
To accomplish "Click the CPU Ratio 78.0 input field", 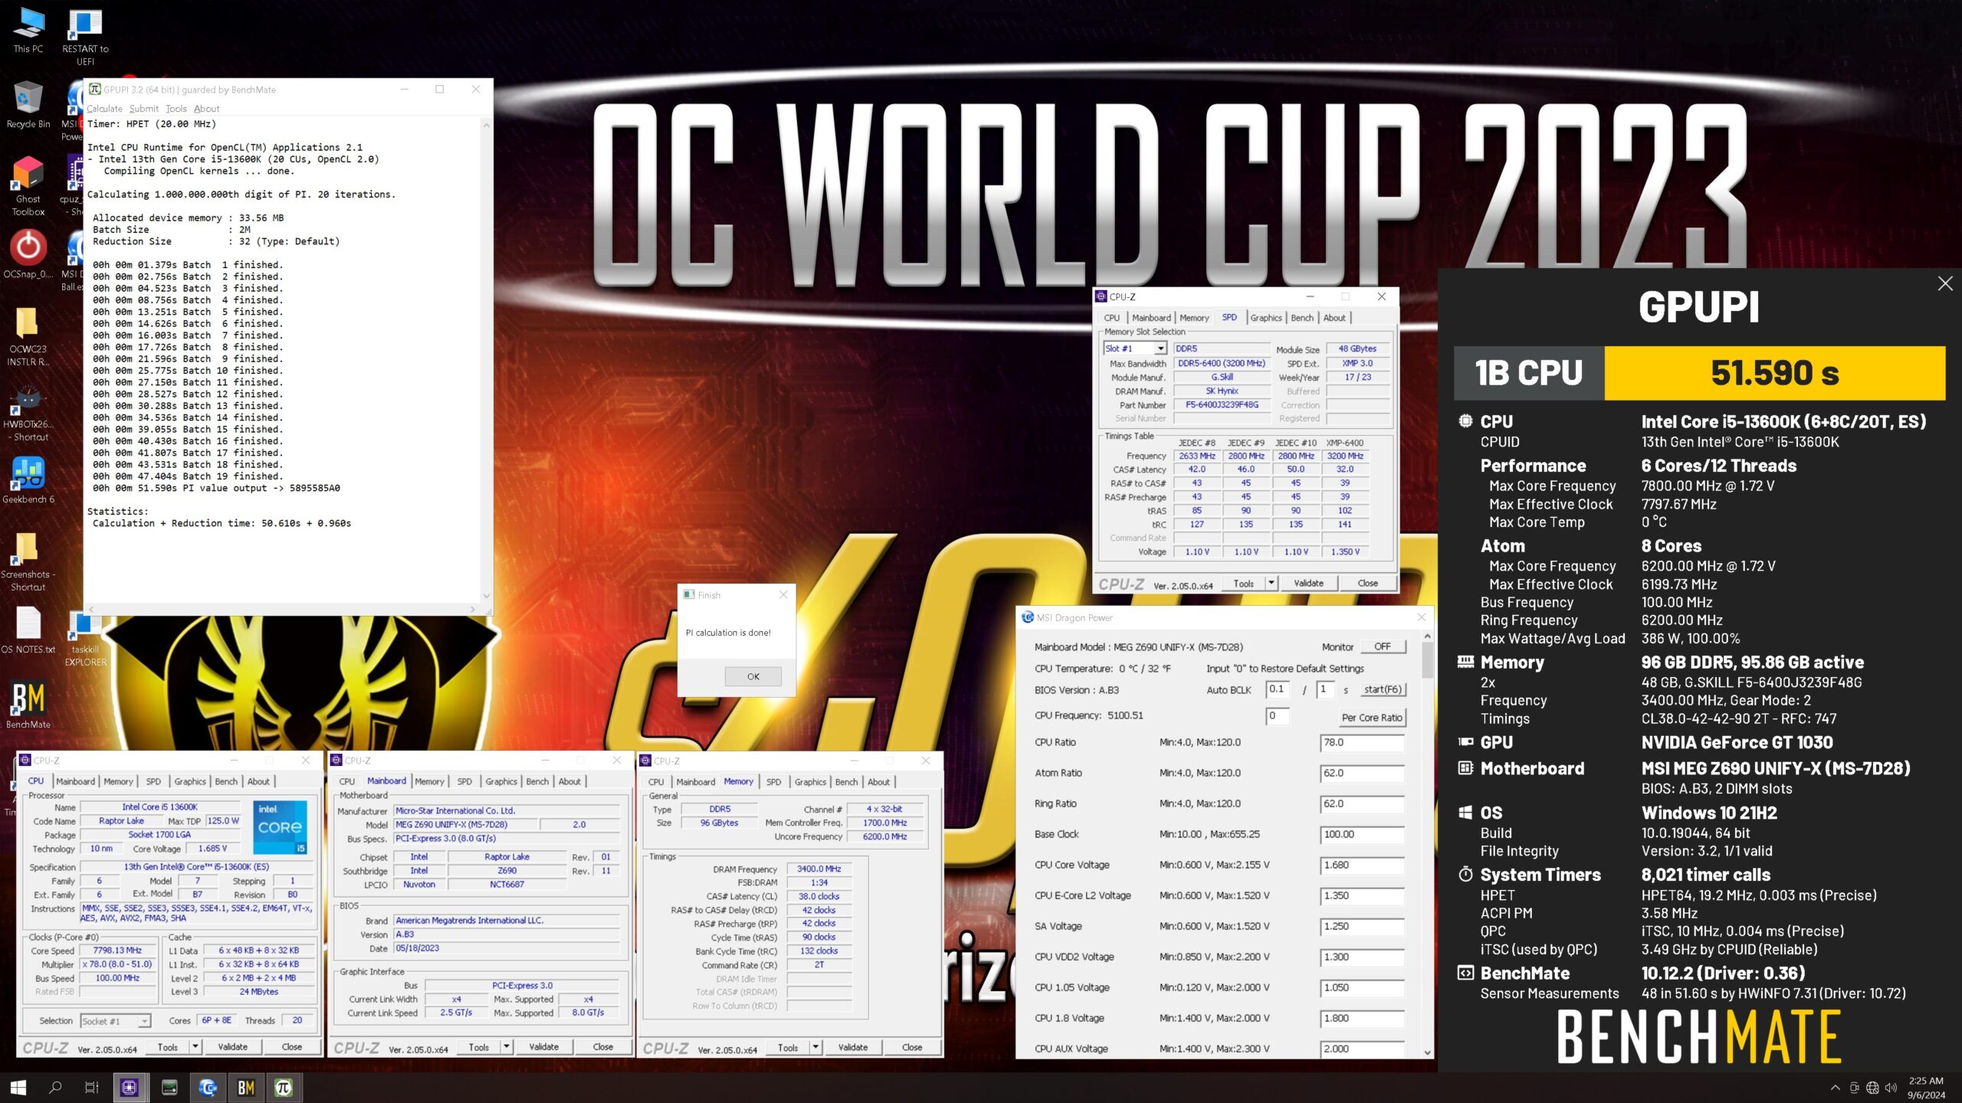I will tap(1362, 742).
